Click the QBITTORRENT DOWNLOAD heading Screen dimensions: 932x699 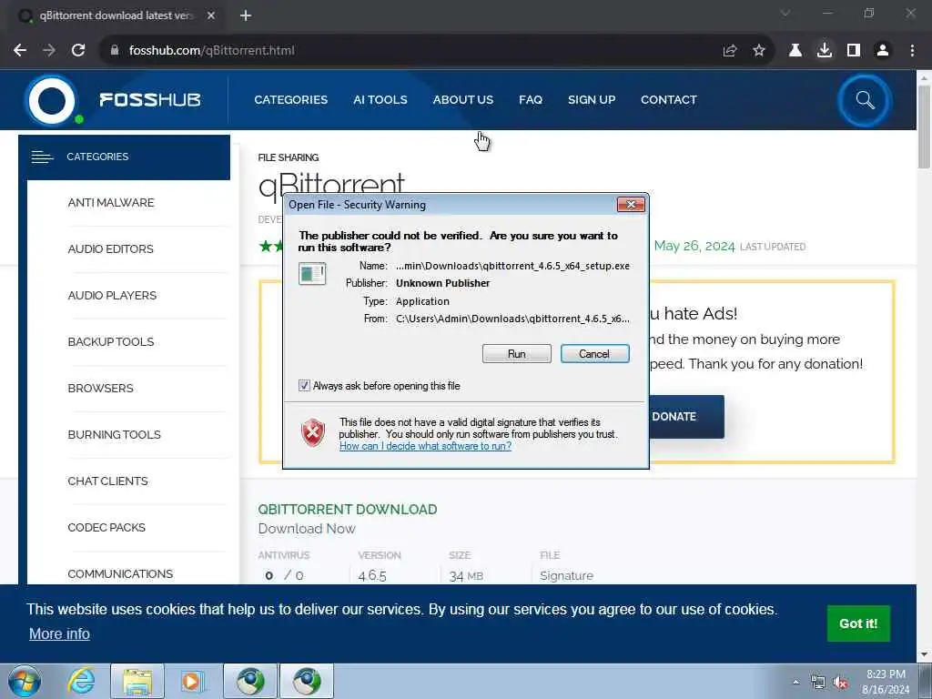point(348,510)
